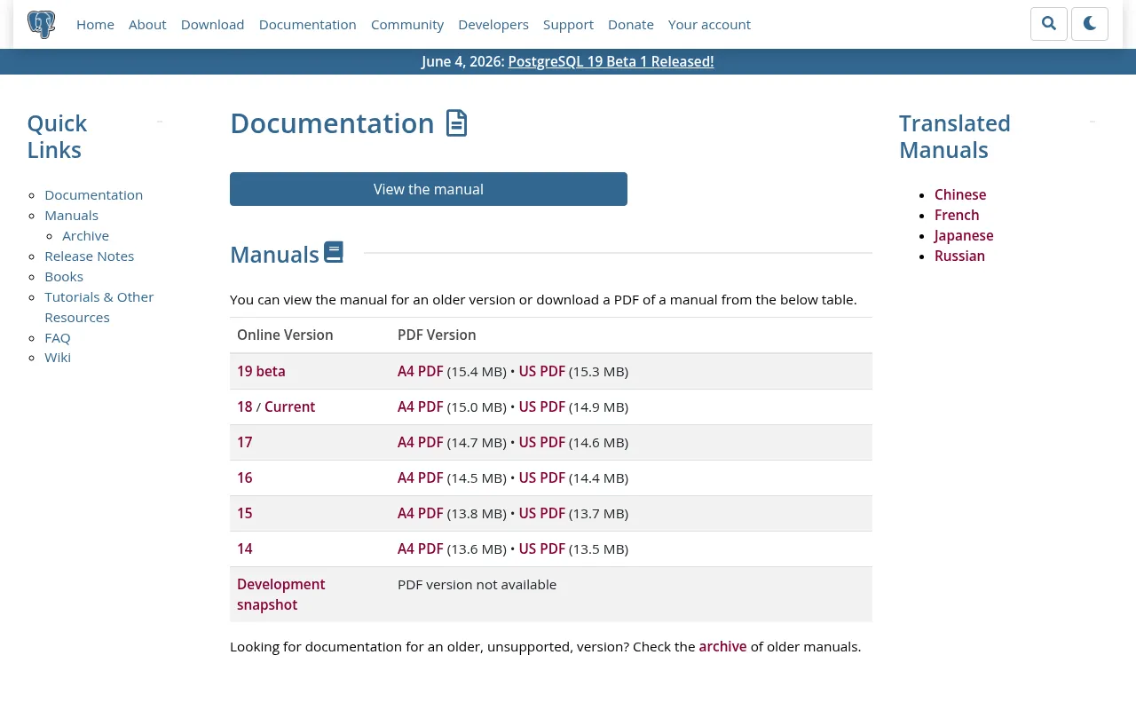This screenshot has height=710, width=1136.
Task: Download the version 15 A4 PDF
Action: click(x=421, y=514)
